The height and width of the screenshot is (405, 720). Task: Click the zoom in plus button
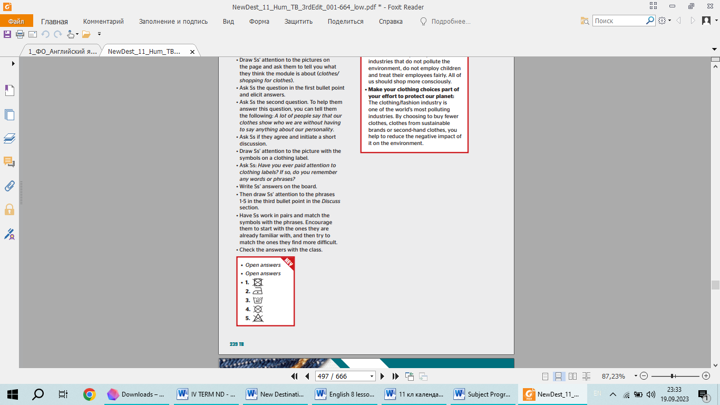tap(706, 376)
